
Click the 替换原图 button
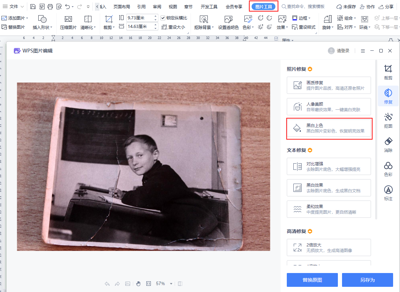click(x=312, y=280)
